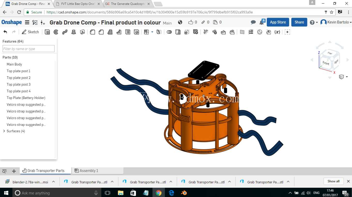
Task: Like the document with thumbs-up
Action: 191,22
